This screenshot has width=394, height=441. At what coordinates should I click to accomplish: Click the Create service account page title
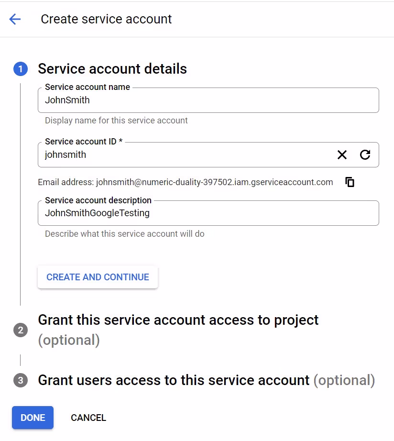[x=106, y=19]
